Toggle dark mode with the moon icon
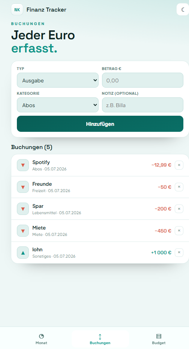189x349 pixels. point(183,10)
